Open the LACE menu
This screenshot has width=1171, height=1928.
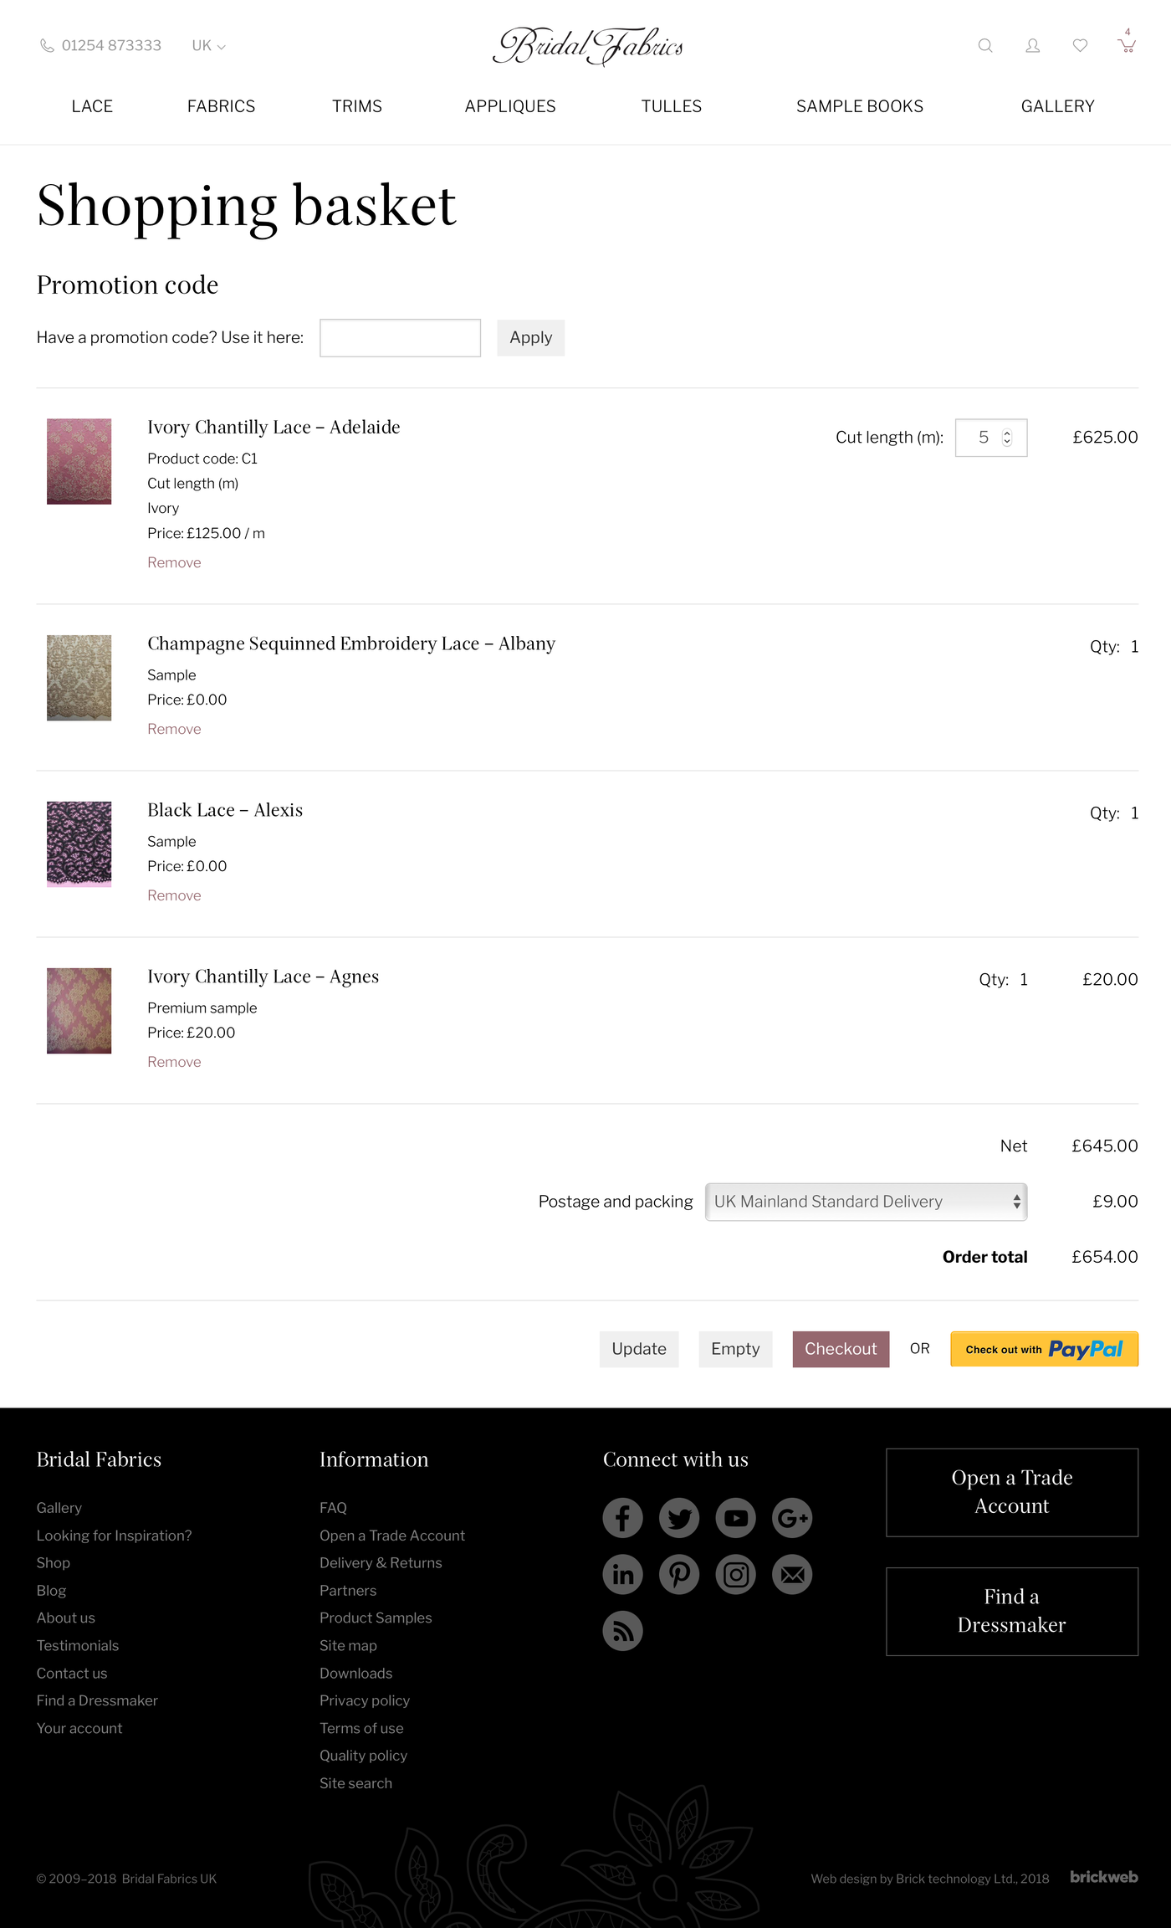(x=92, y=106)
